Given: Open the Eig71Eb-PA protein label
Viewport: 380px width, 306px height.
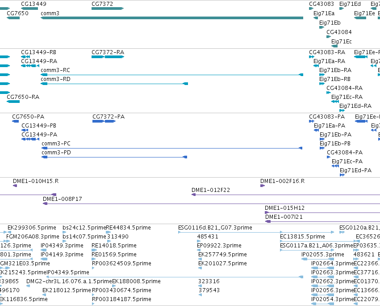Looking at the screenshot, I should pos(336,135).
